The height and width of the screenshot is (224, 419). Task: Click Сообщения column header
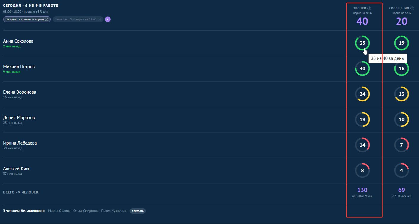[399, 8]
